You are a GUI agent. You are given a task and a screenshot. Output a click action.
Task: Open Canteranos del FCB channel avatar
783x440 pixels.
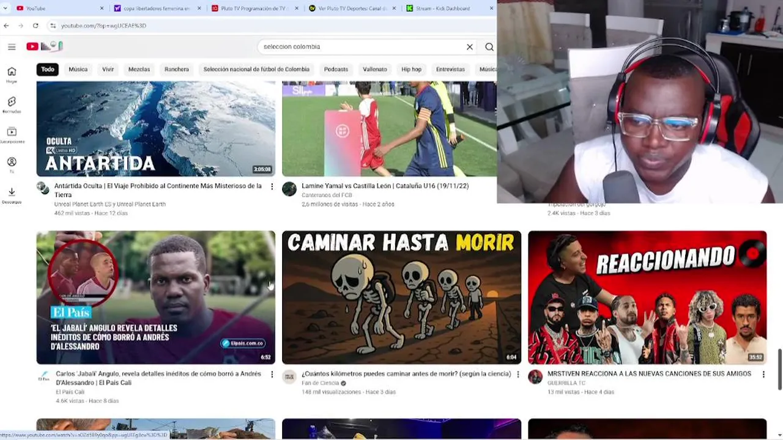click(x=289, y=188)
